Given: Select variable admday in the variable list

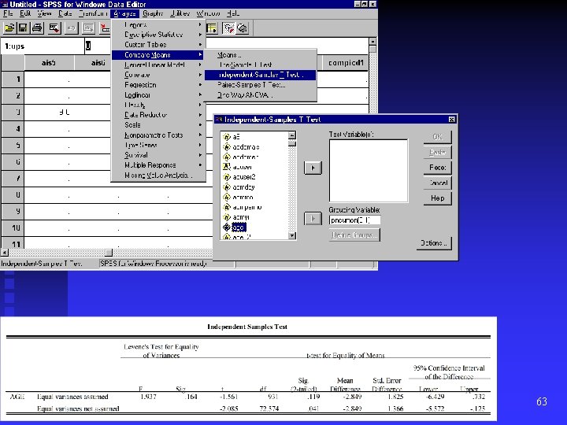Looking at the screenshot, I should 239,187.
